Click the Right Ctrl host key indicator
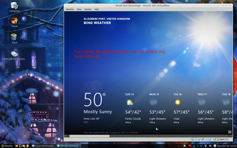 (x=222, y=139)
